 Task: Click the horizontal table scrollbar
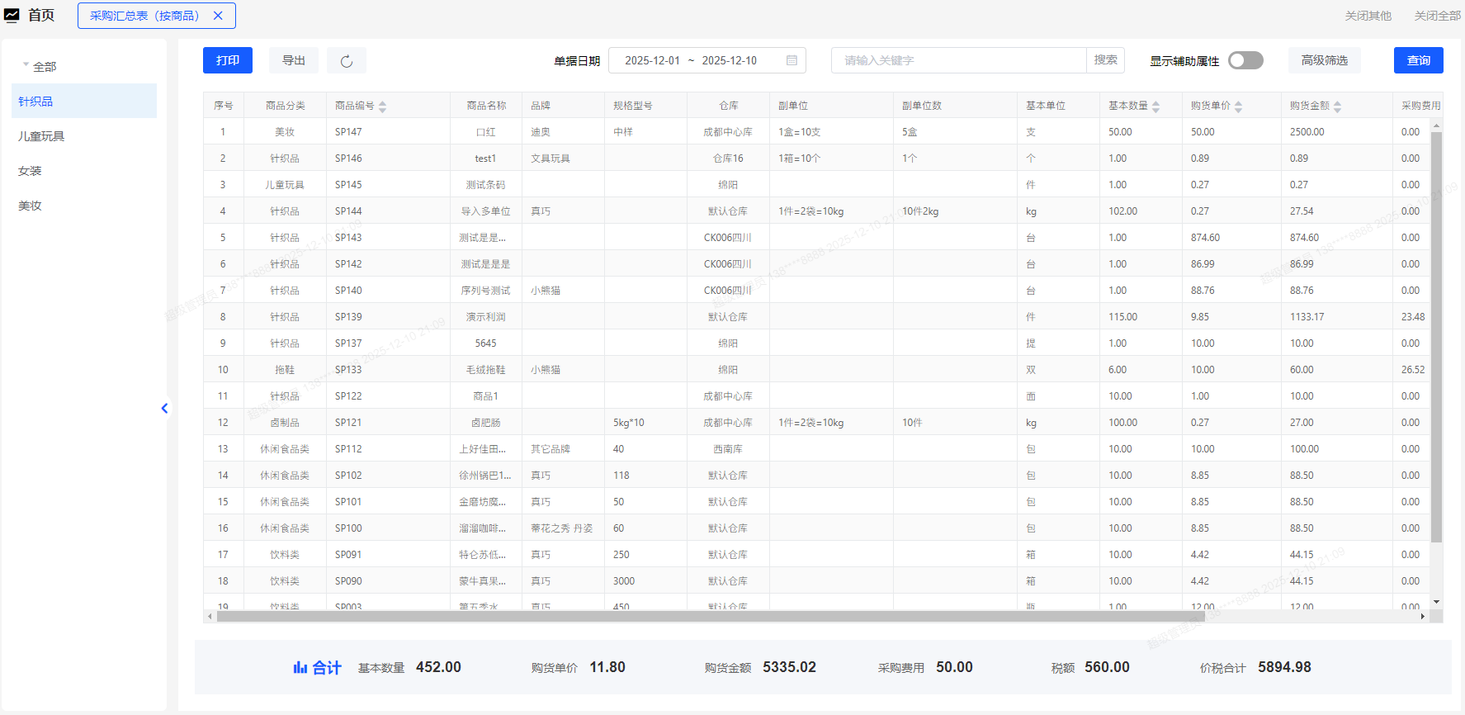(x=710, y=617)
